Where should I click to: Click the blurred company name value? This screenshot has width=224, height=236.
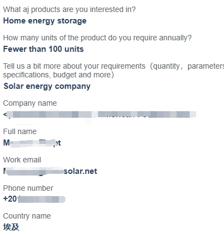pyautogui.click(x=100, y=114)
